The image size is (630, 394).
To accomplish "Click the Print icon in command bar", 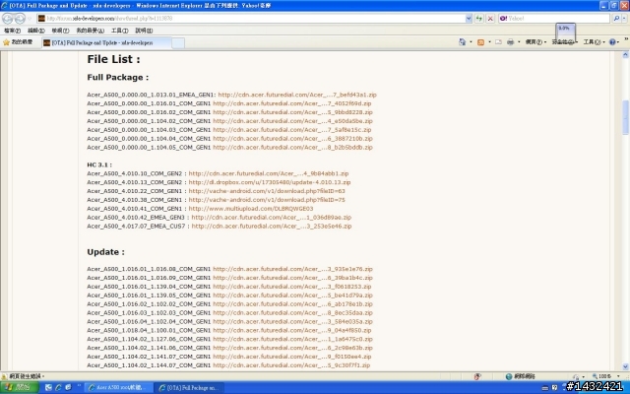I will click(510, 41).
